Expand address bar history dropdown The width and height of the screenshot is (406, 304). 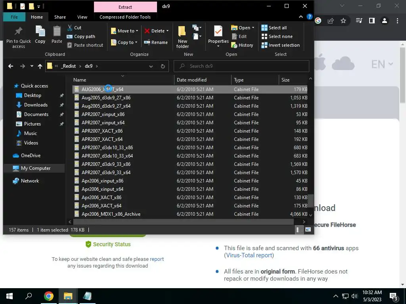coord(151,66)
